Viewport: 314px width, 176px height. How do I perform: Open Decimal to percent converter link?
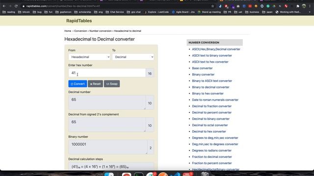pyautogui.click(x=211, y=112)
